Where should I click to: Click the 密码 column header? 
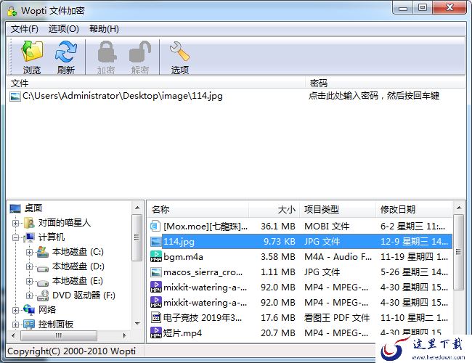coord(385,83)
